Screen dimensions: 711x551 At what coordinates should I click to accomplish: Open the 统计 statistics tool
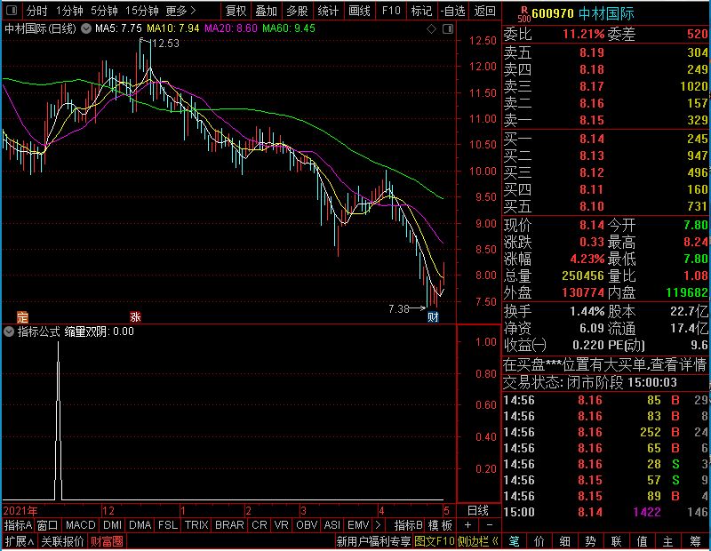coord(328,11)
